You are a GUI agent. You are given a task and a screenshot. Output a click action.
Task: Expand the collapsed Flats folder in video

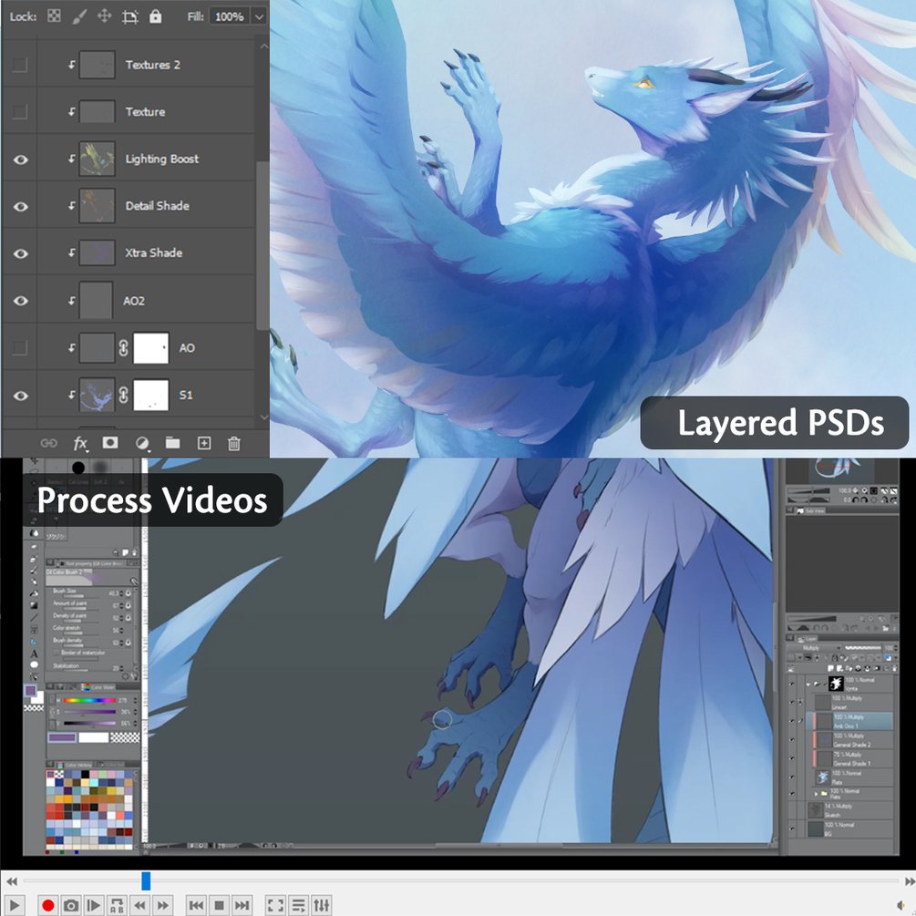(x=816, y=794)
